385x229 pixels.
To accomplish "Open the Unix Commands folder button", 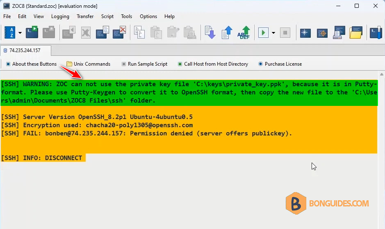I will pos(89,64).
